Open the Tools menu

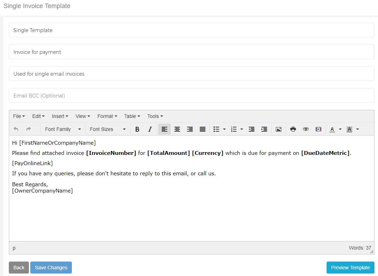point(155,116)
